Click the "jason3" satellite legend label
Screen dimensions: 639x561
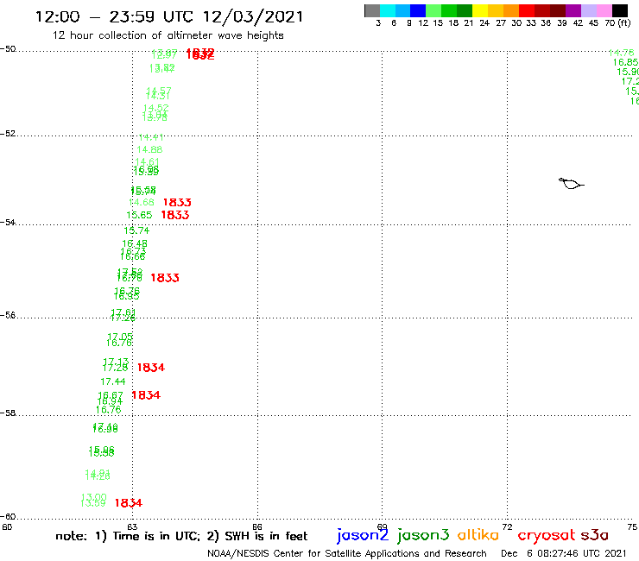tap(423, 536)
